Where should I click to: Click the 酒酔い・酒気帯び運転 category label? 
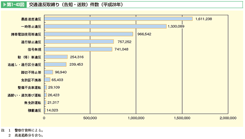click(x=24, y=95)
